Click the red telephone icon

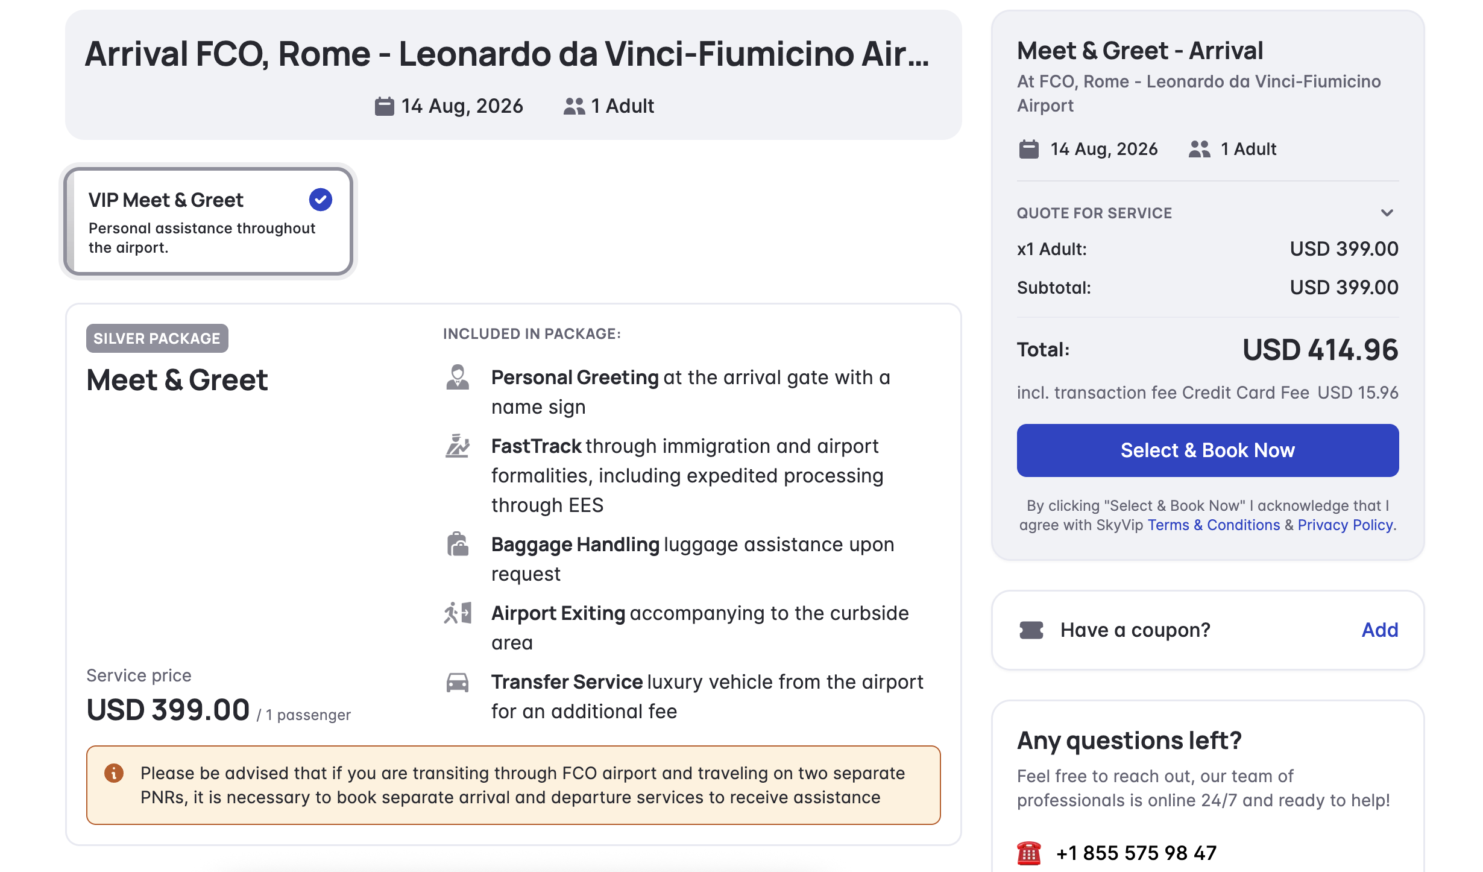[x=1029, y=853]
